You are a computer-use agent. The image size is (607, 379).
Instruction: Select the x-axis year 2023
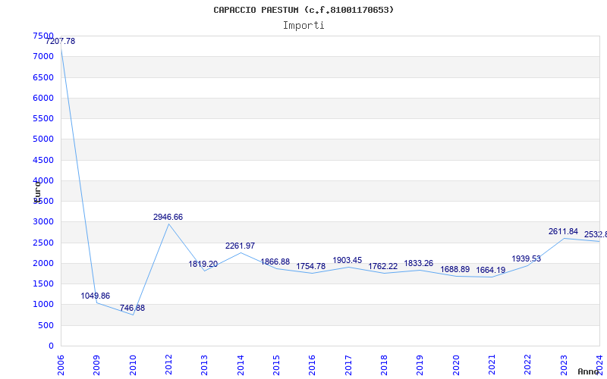(x=564, y=365)
